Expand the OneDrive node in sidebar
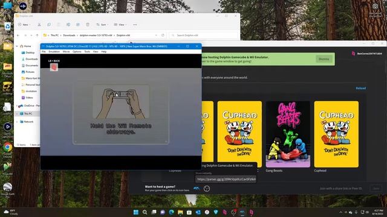This screenshot has height=217, width=387. click(17, 106)
